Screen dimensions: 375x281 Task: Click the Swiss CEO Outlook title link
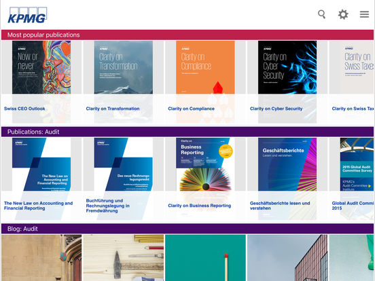tap(24, 109)
